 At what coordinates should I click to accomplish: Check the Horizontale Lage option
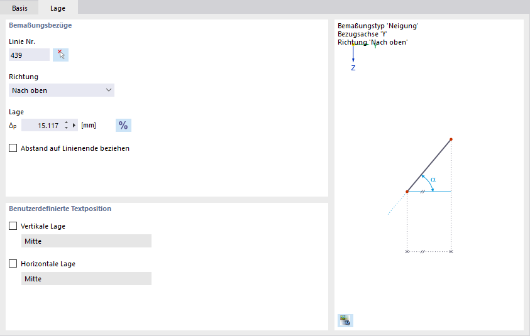point(13,263)
